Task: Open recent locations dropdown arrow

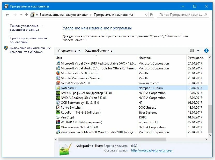Action: (x=21, y=14)
